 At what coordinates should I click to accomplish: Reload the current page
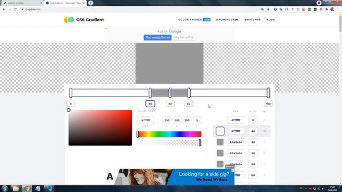pyautogui.click(x=15, y=10)
